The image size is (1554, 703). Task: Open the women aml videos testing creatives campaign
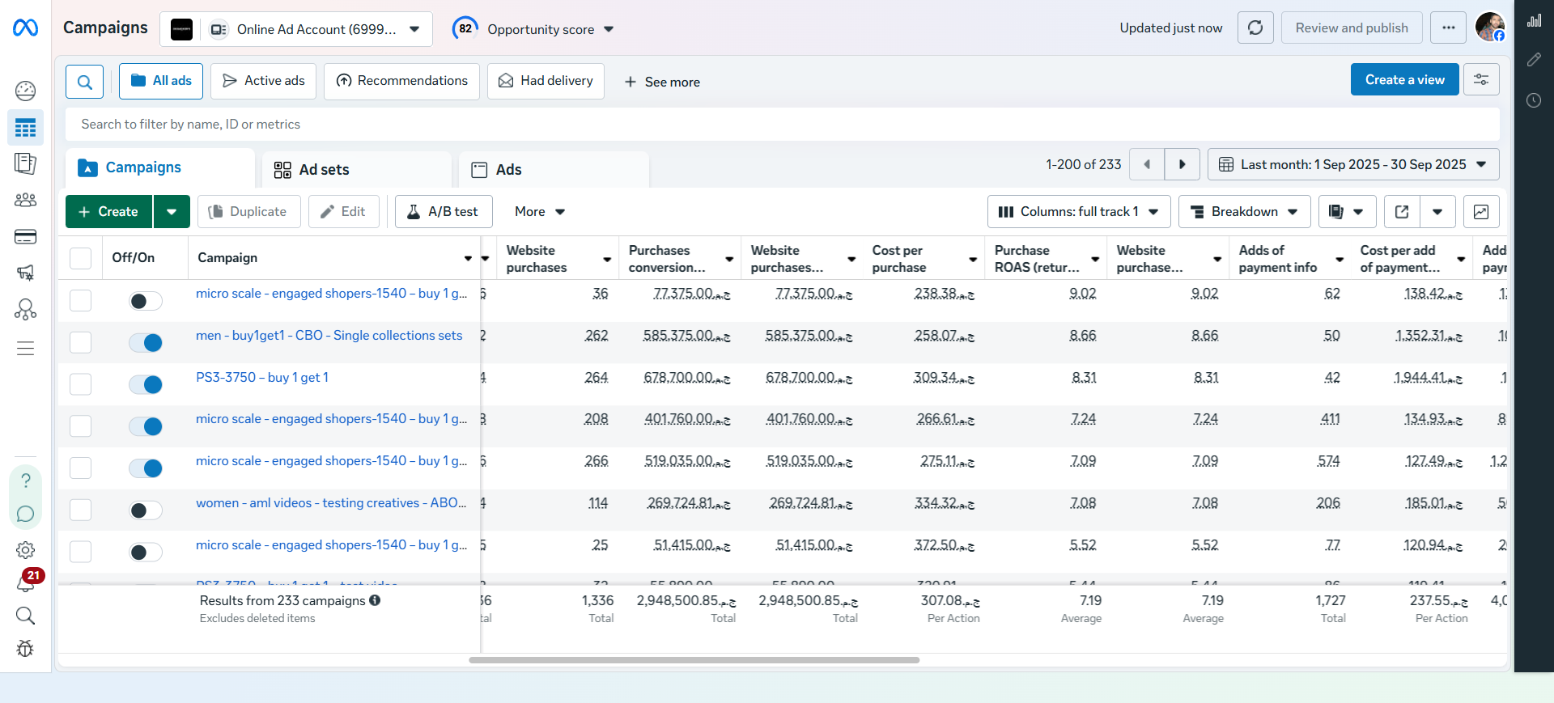click(x=331, y=503)
